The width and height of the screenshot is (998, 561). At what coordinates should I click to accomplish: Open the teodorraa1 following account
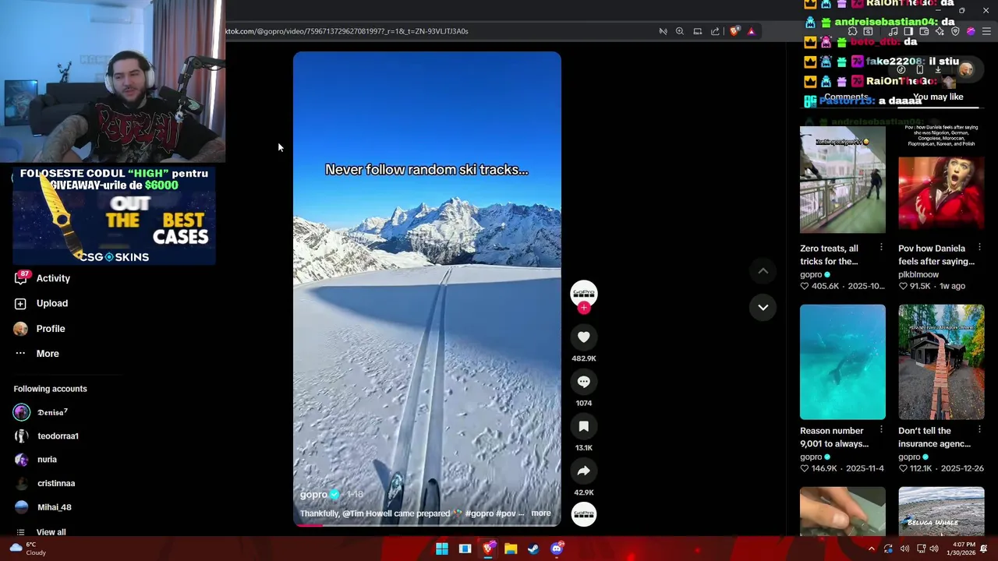coord(58,436)
